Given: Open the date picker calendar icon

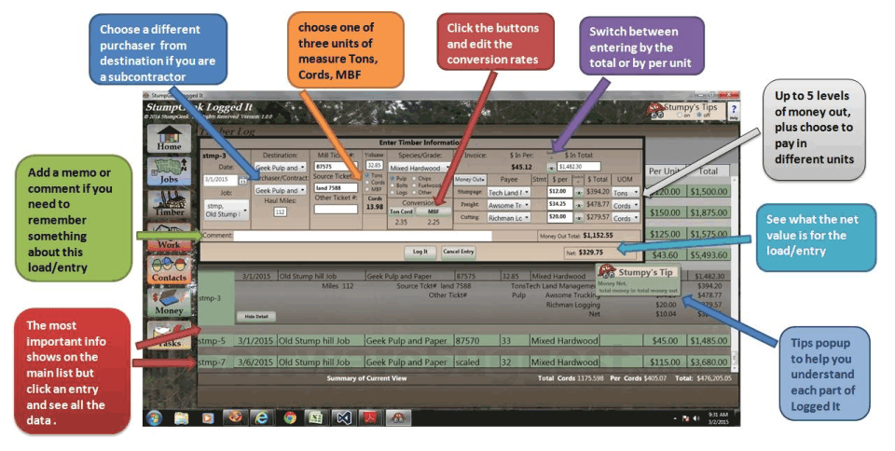Looking at the screenshot, I should click(x=242, y=180).
